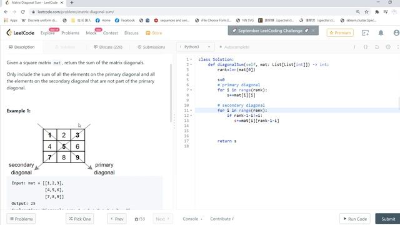Click the clock reset icon in editor toolbar
This screenshot has width=400, height=225.
[388, 47]
